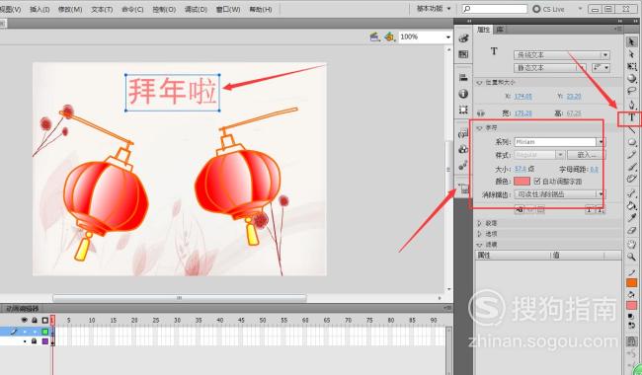Click the black and white colors icon
This screenshot has height=375, width=642.
click(x=631, y=317)
